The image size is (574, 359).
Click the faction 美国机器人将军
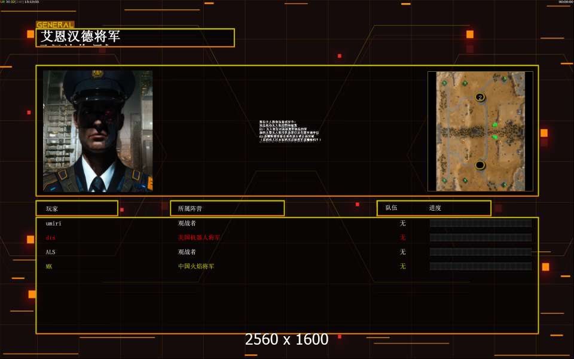[x=199, y=238]
